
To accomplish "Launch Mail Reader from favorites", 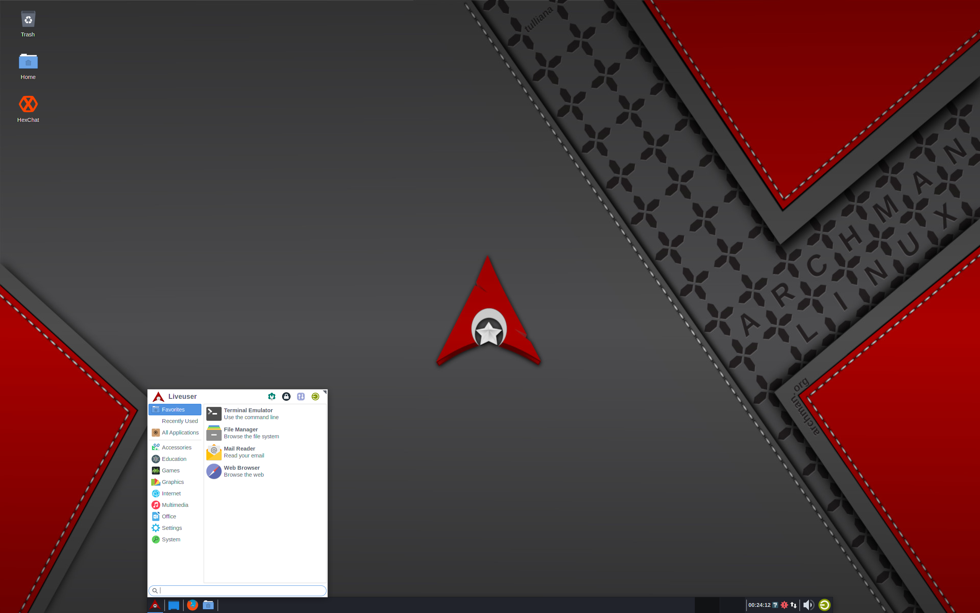I will (x=265, y=452).
